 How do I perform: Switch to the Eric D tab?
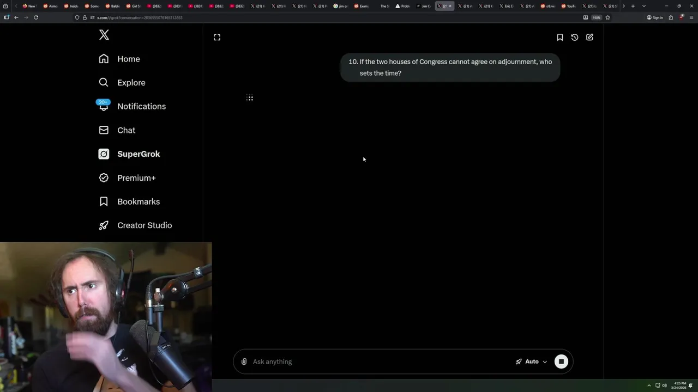pyautogui.click(x=506, y=6)
